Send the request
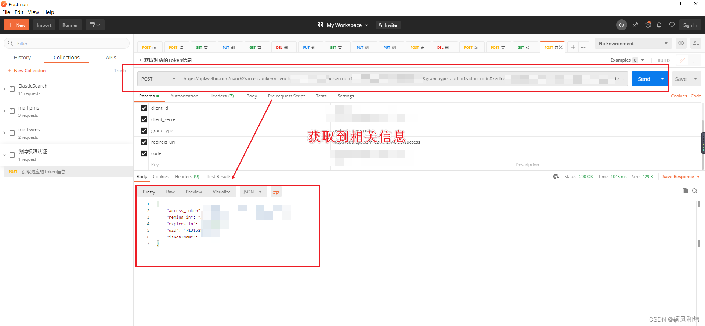The height and width of the screenshot is (326, 705). 644,79
